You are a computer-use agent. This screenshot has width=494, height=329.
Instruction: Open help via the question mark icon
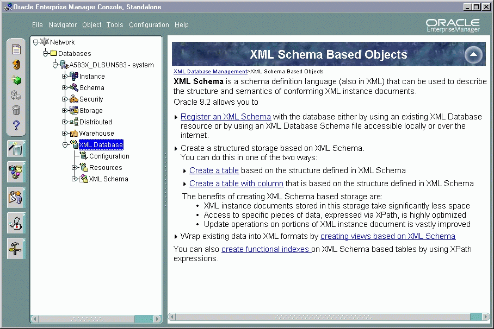tap(16, 126)
